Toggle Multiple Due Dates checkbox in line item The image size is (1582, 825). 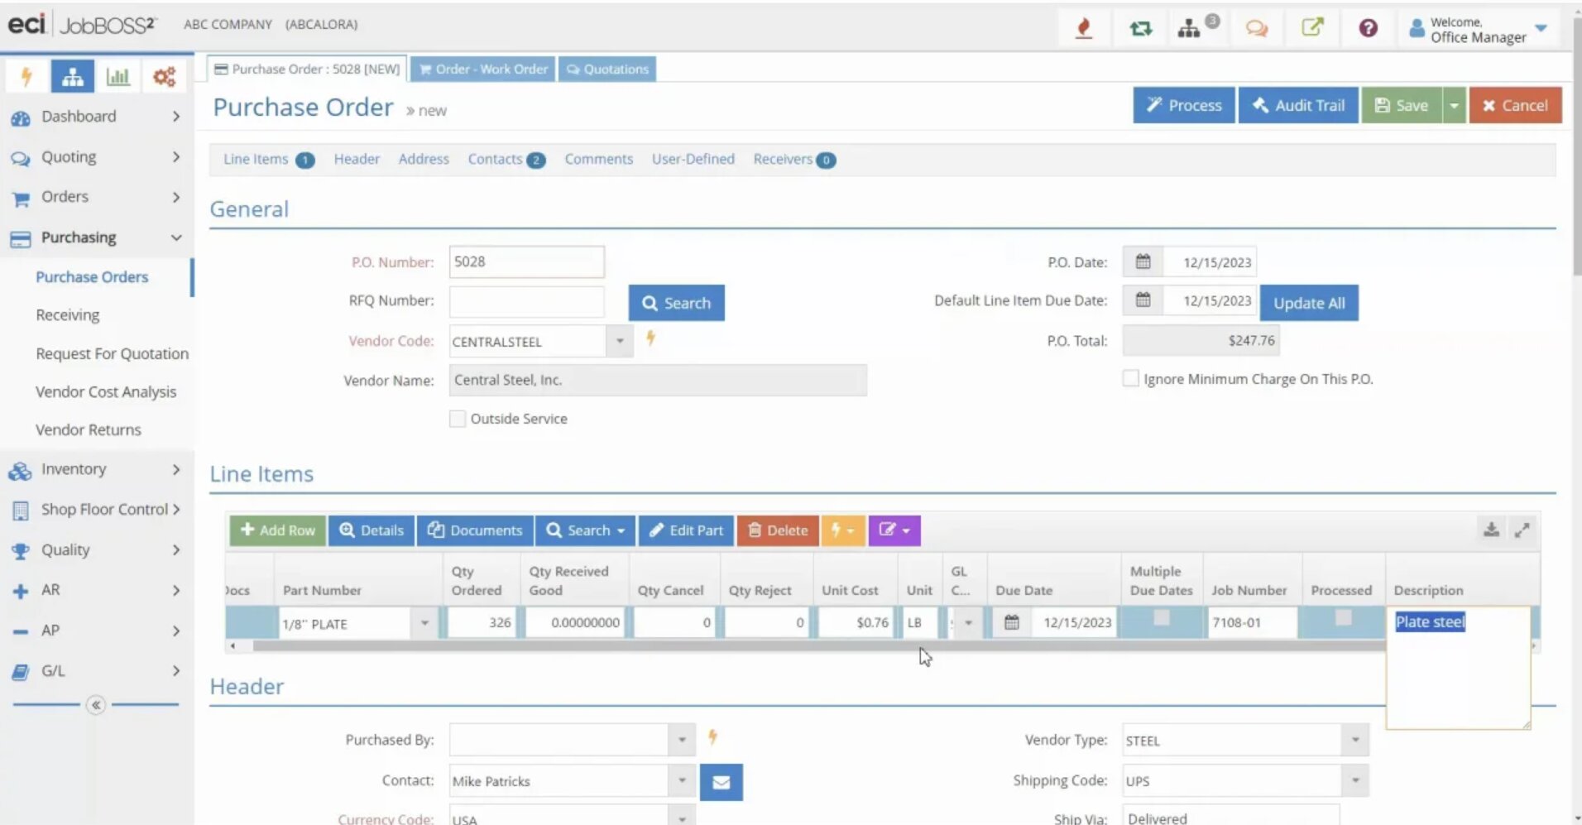pos(1161,618)
